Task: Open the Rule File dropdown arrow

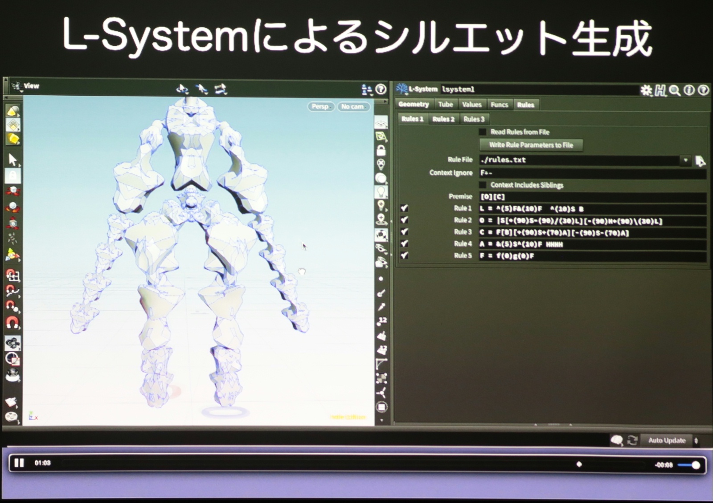Action: pyautogui.click(x=685, y=160)
